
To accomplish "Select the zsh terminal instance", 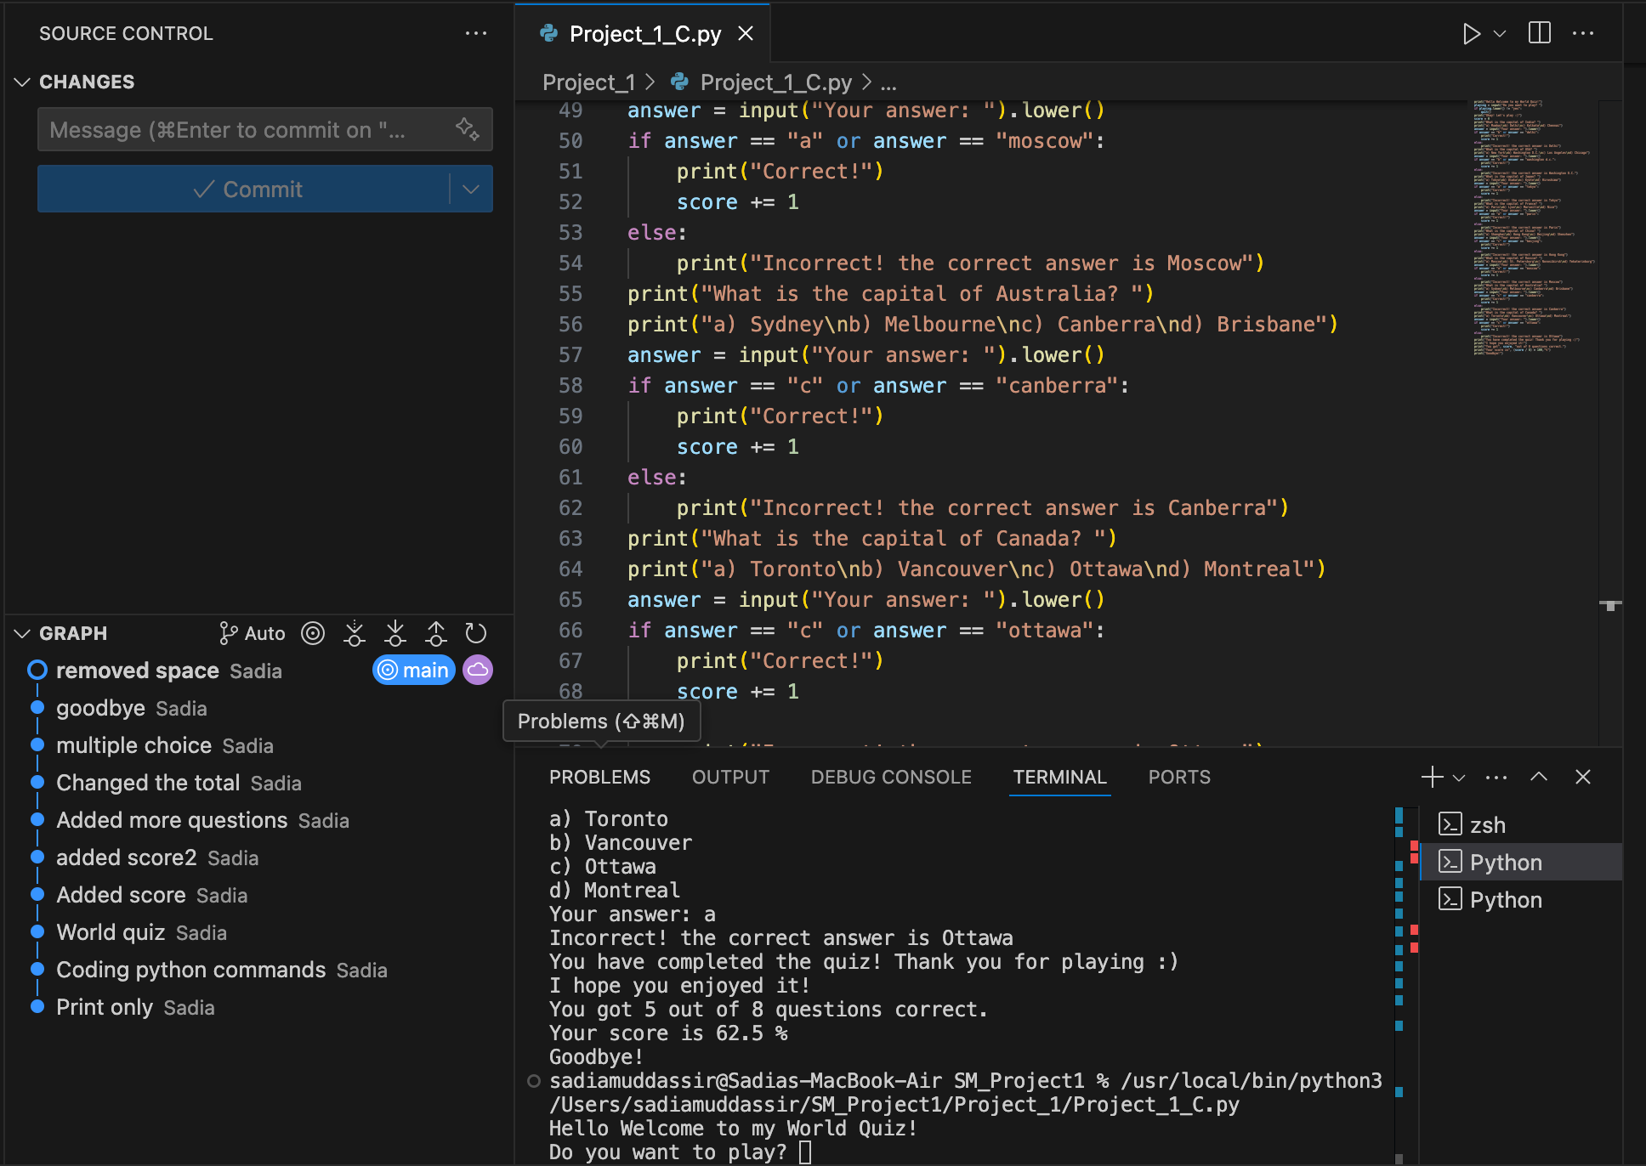I will (1522, 824).
